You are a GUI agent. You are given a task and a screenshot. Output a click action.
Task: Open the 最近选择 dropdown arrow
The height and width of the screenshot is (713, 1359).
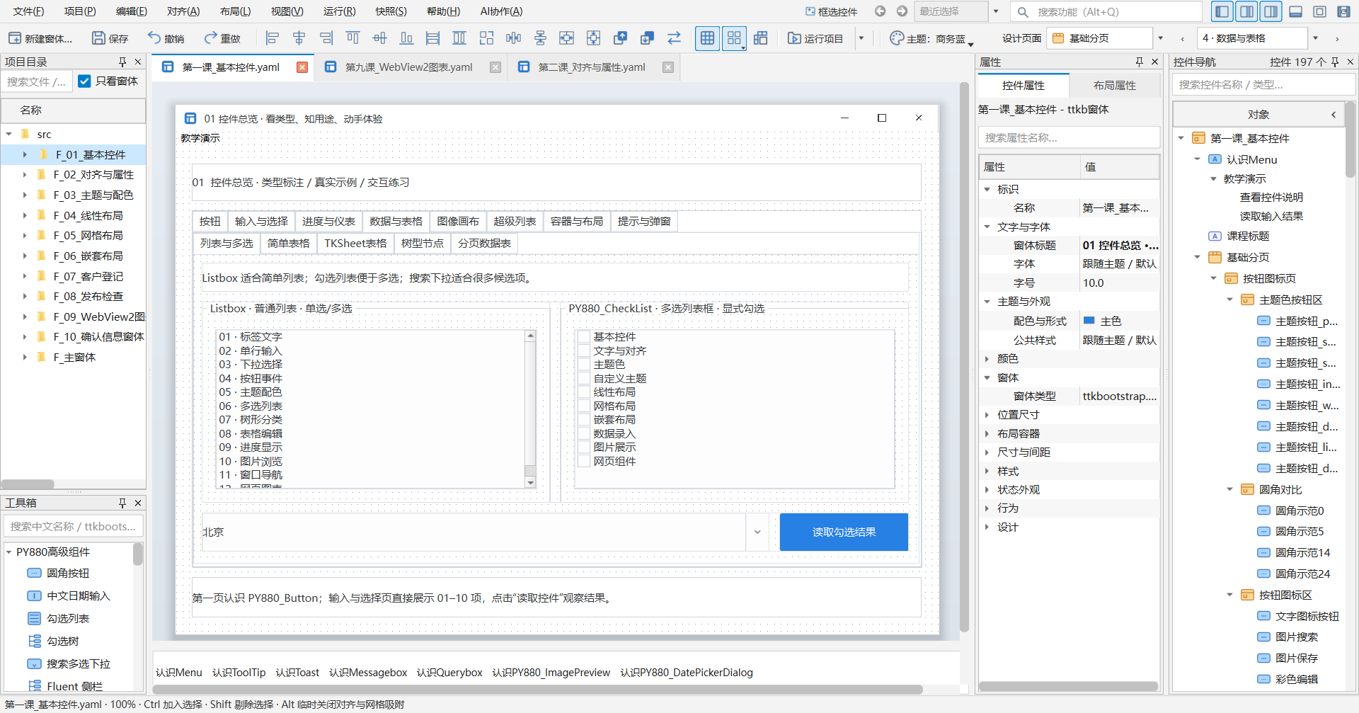(x=996, y=11)
